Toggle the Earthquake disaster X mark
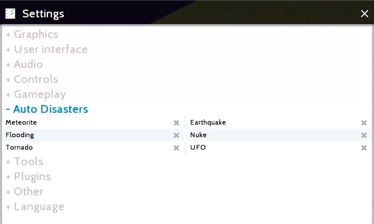 pos(364,123)
